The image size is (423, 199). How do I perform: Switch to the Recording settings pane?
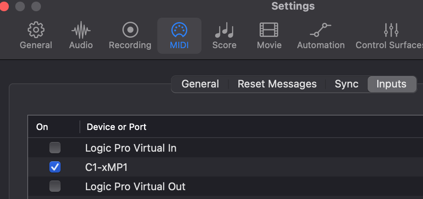[130, 36]
